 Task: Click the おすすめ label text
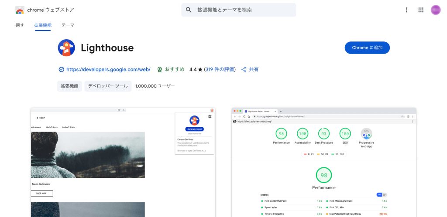pos(175,69)
